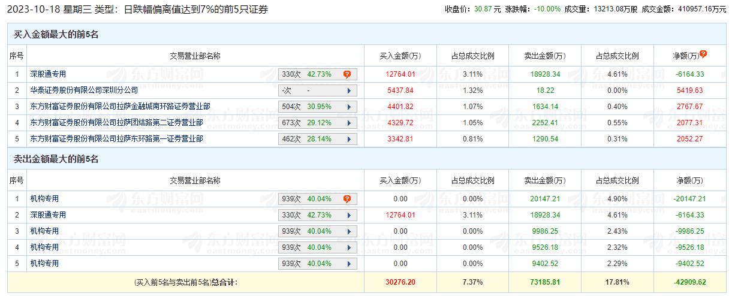
Task: Click the 买入金额最大的前5名 section header
Action: [56, 35]
